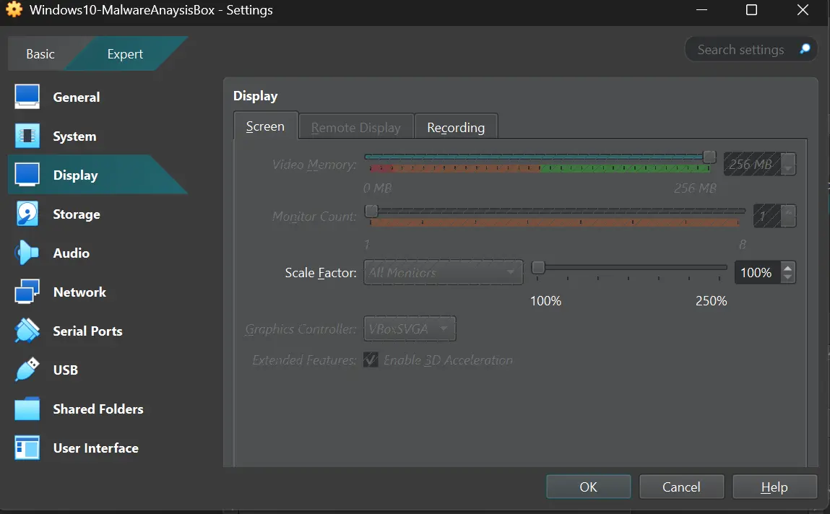Click the Network monitors icon
The width and height of the screenshot is (830, 514).
tap(27, 292)
